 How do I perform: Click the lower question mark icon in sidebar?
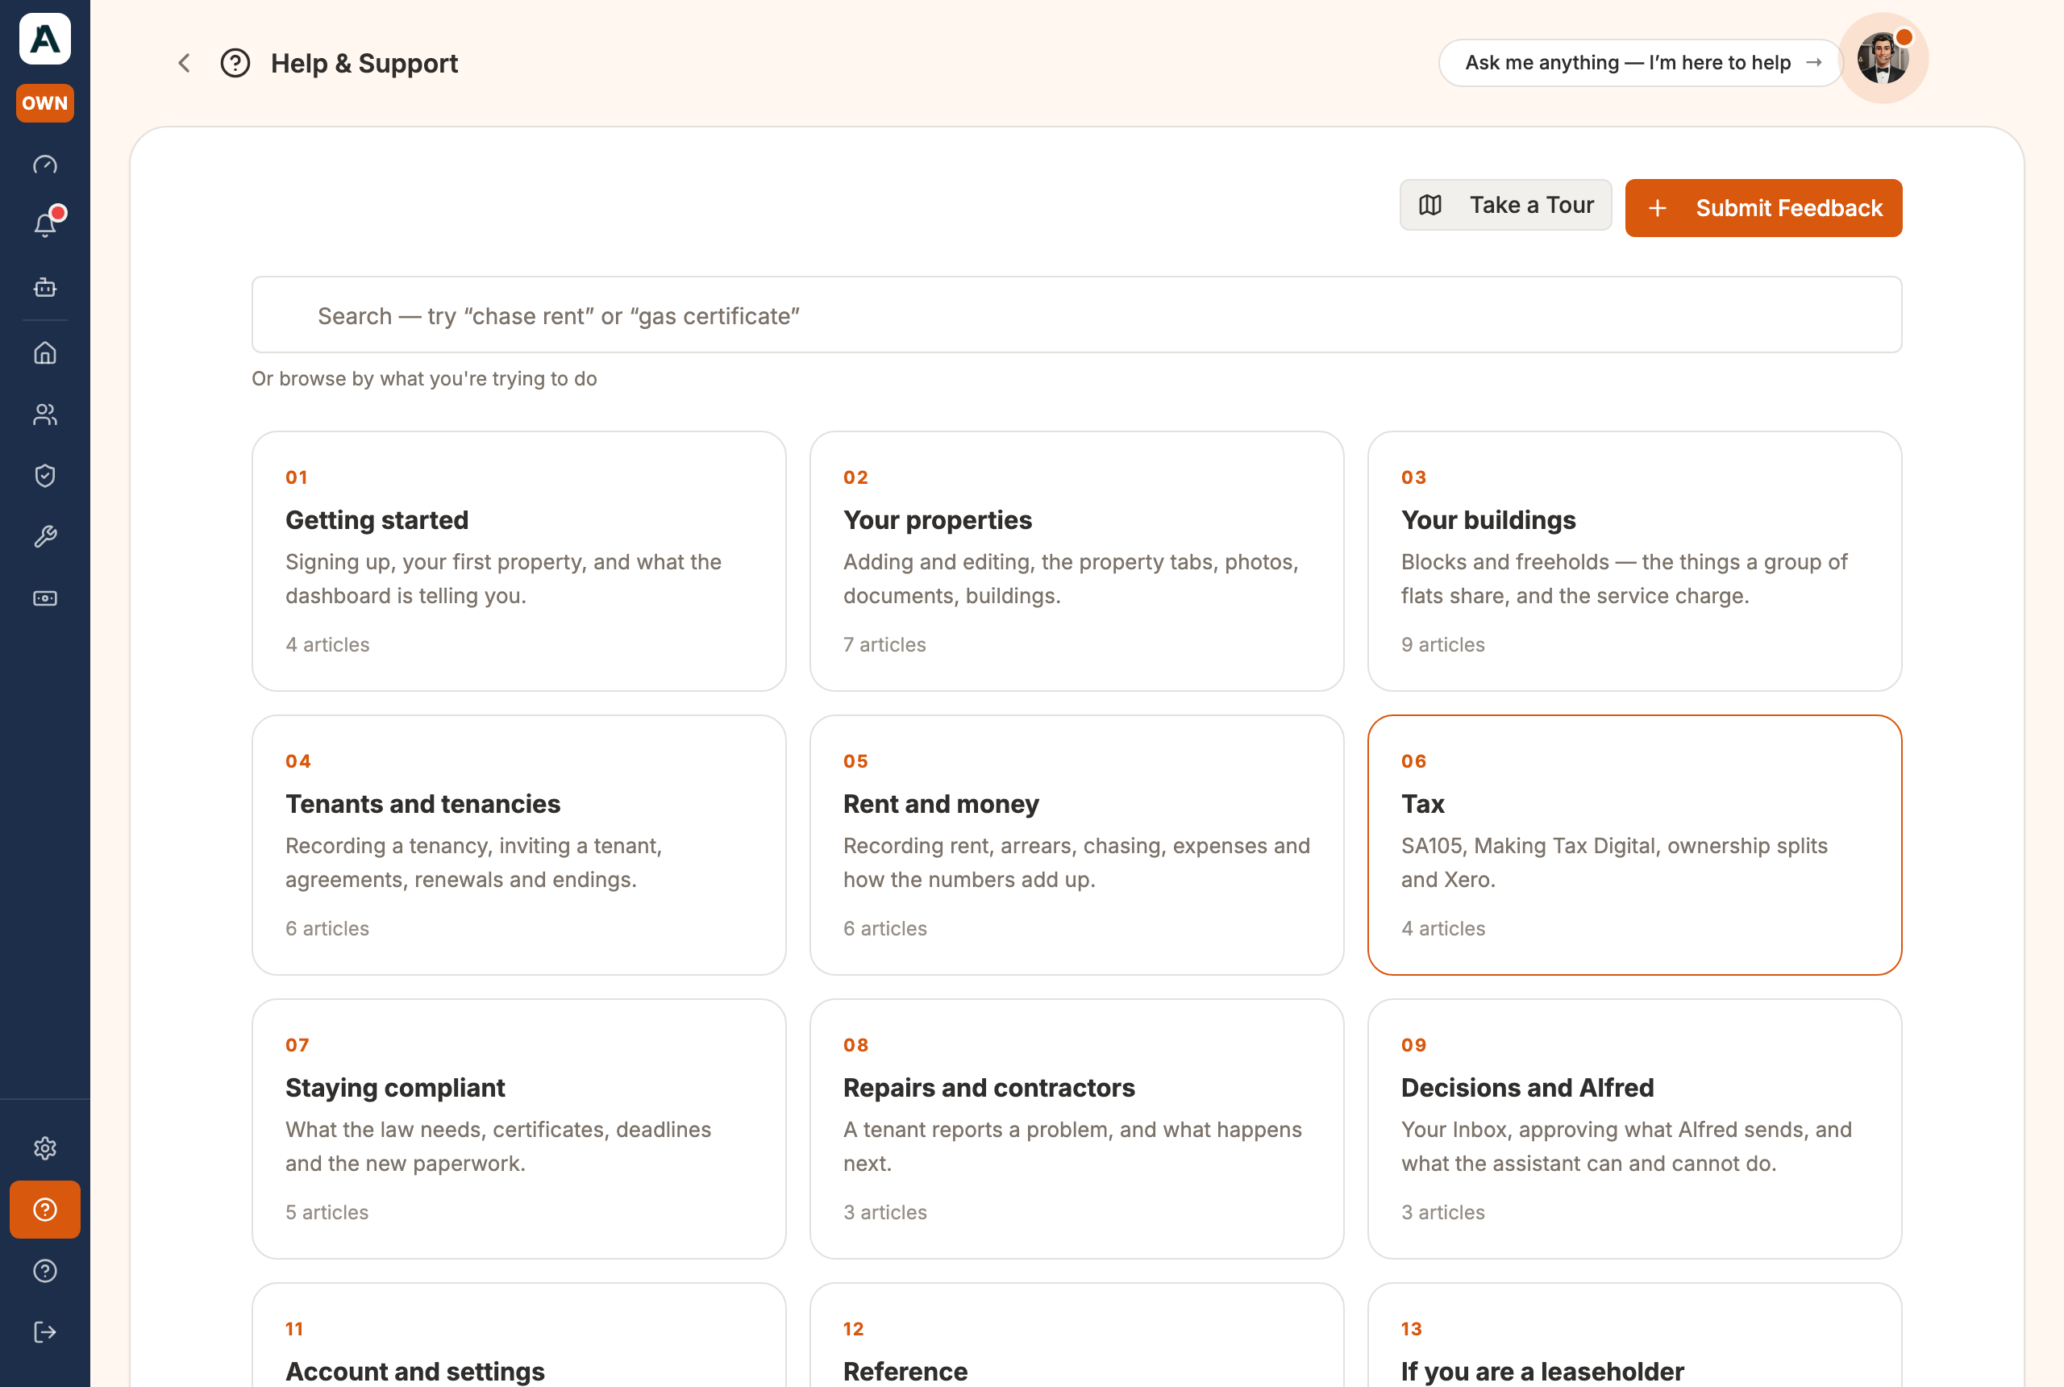click(45, 1271)
